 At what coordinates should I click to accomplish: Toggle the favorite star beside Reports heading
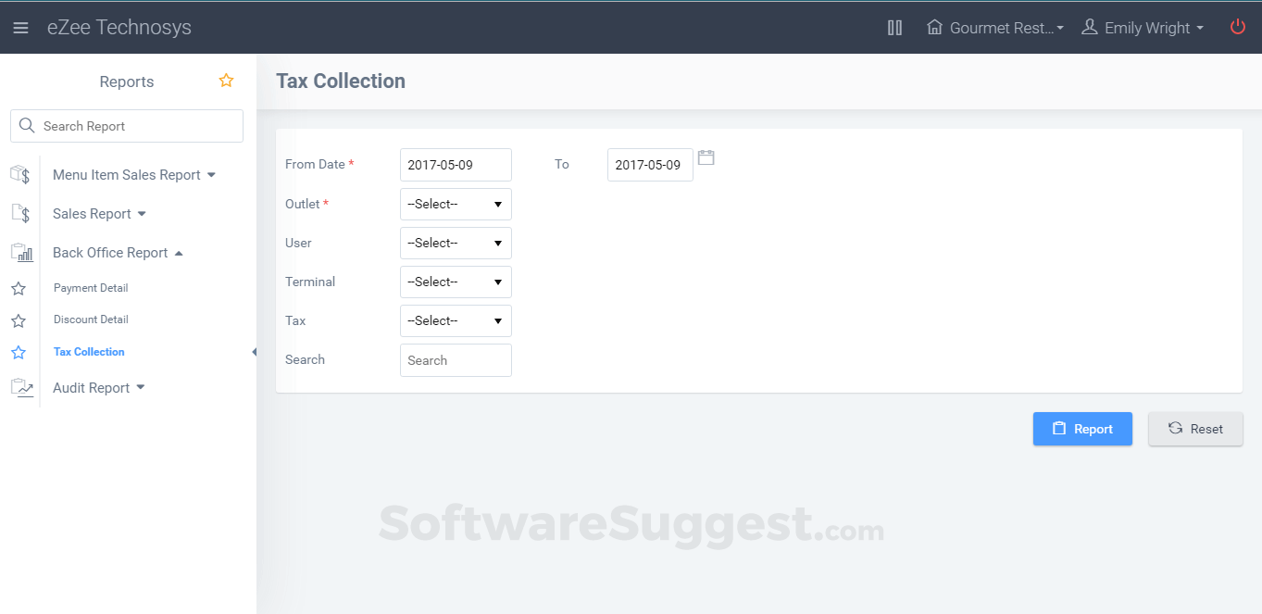pyautogui.click(x=226, y=81)
